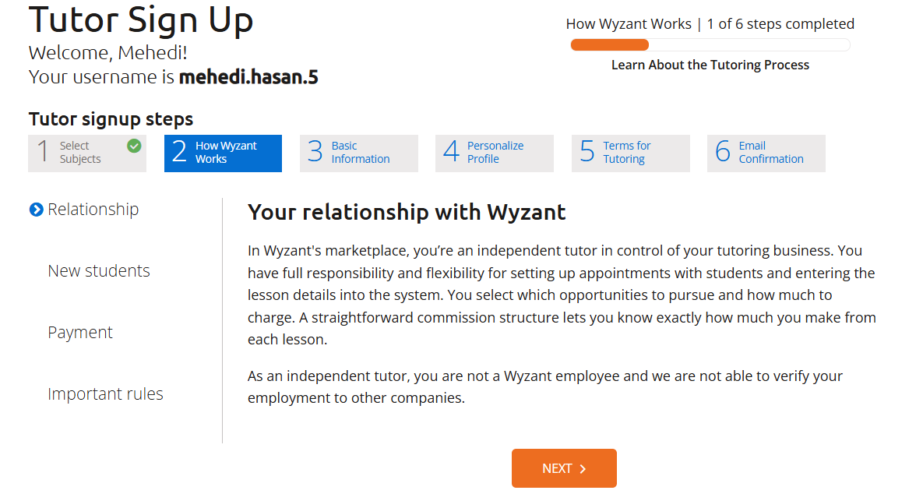This screenshot has height=501, width=923.
Task: Click Learn About the Tutoring Process
Action: tap(710, 65)
